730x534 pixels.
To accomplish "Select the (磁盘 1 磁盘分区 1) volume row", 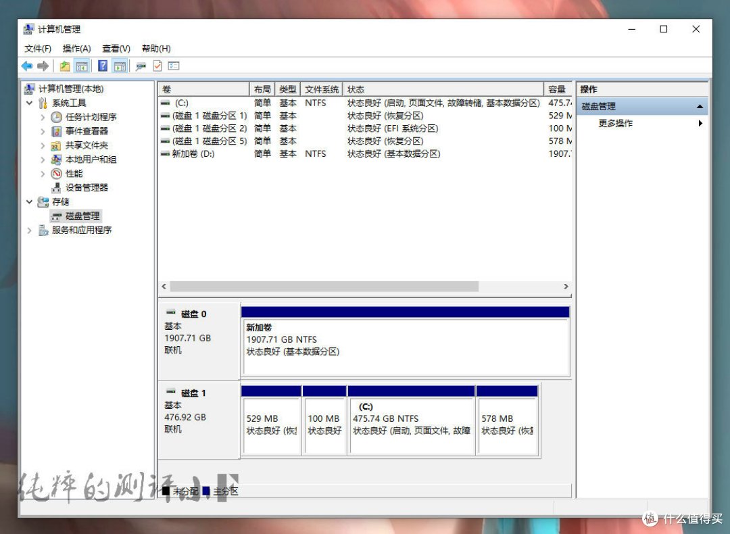I will click(x=365, y=116).
